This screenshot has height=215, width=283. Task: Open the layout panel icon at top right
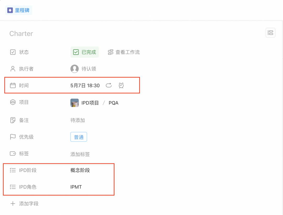coord(270,33)
